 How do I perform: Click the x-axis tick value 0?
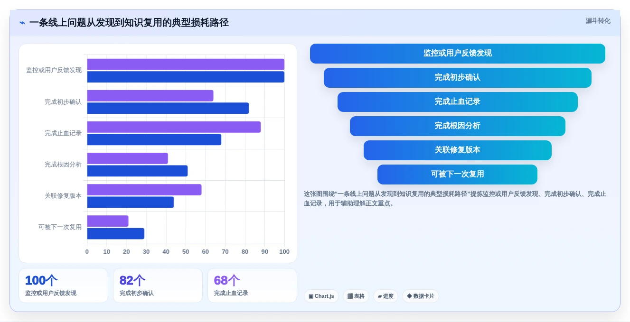click(x=87, y=252)
